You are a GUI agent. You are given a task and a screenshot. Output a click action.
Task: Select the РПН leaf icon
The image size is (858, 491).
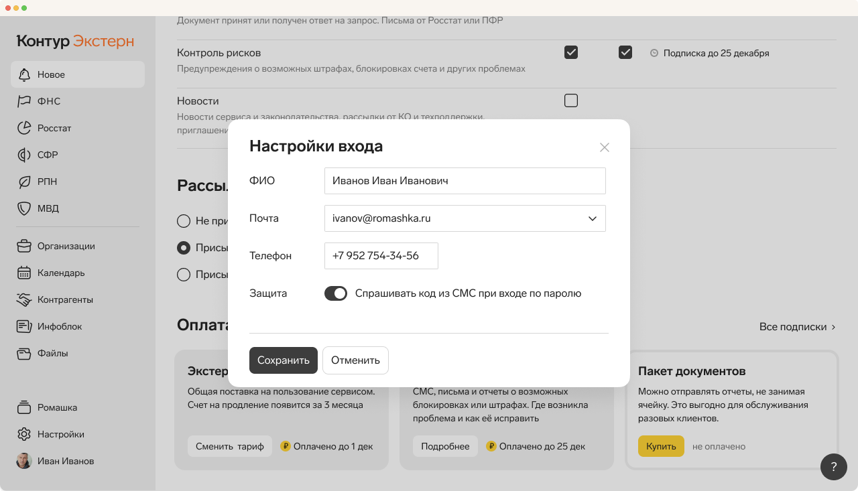(x=24, y=182)
